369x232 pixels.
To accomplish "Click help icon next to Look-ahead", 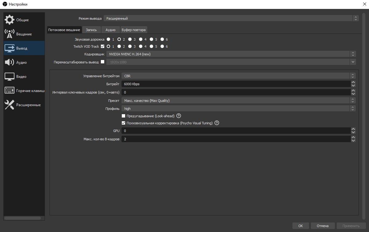I will 178,116.
